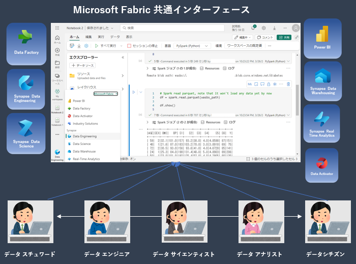Select the 編集 ribbon tab
The image size is (356, 264).
point(88,37)
